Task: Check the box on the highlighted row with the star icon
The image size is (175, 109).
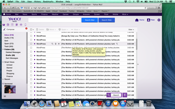Action: click(31, 44)
